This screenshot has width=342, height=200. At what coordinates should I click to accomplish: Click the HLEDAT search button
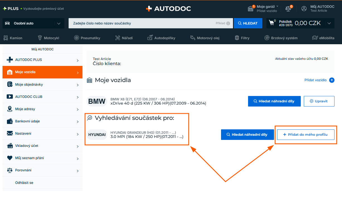[248, 23]
